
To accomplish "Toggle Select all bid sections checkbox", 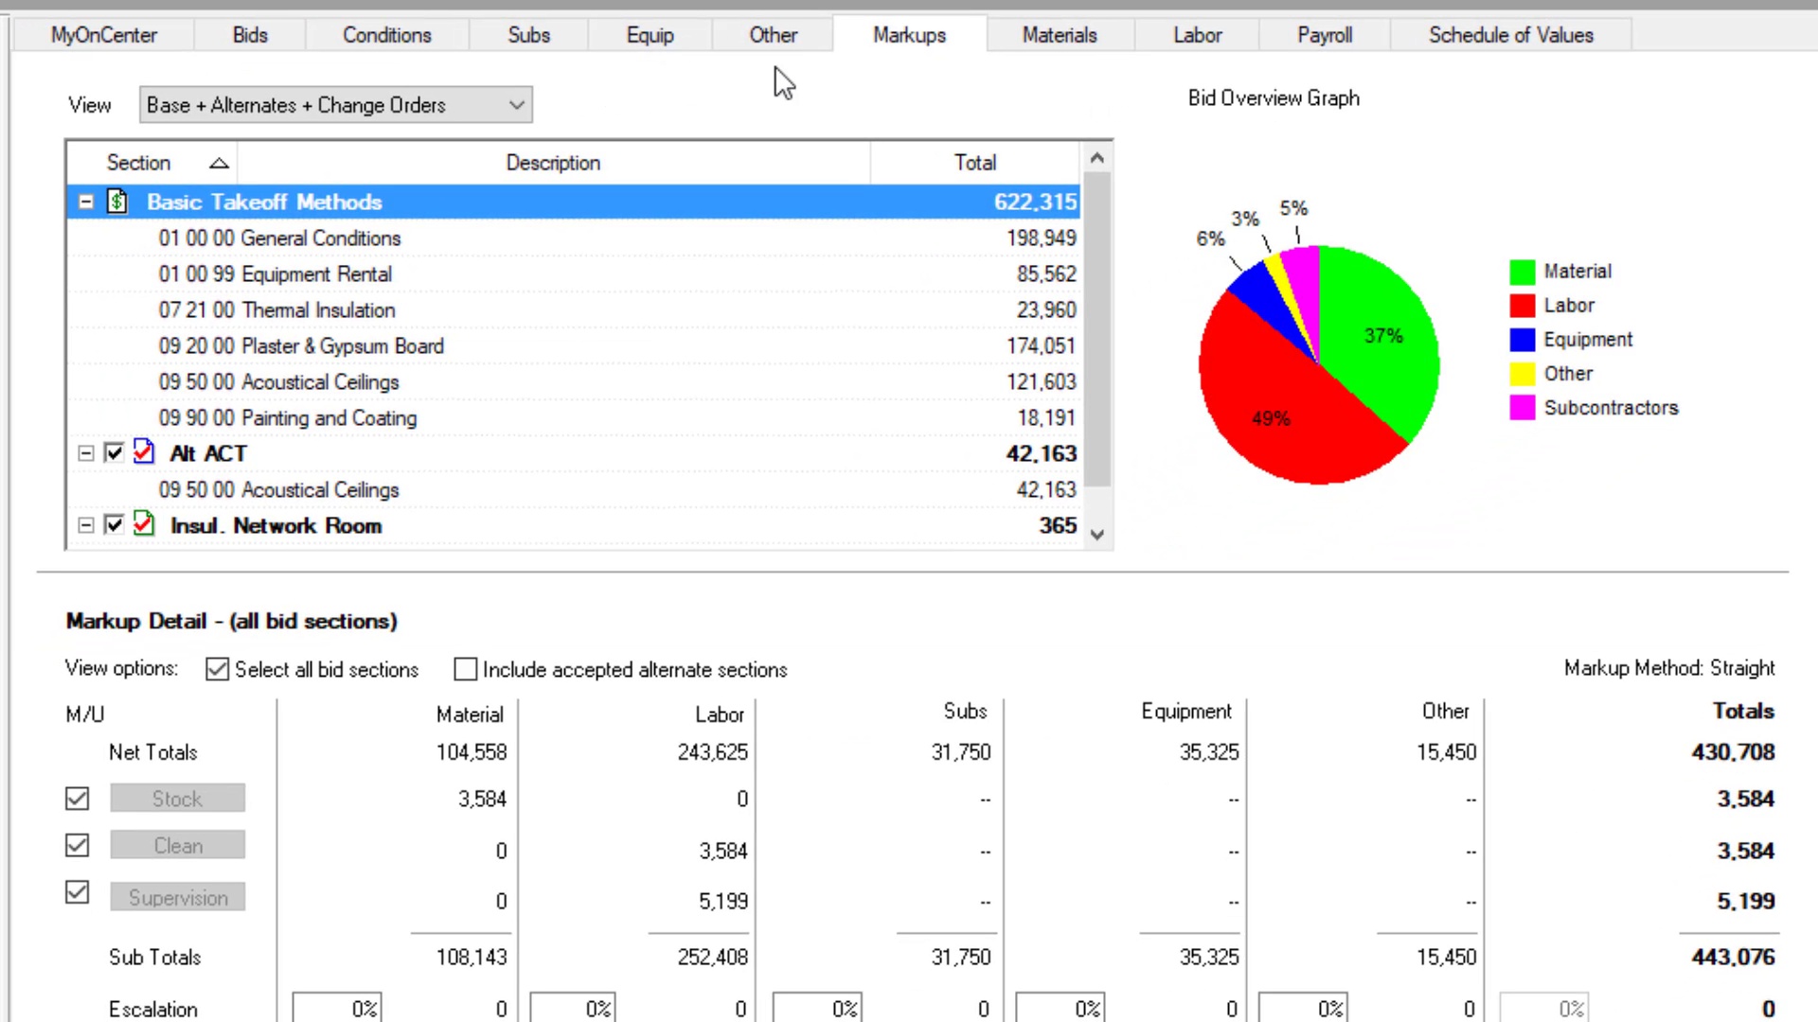I will [x=217, y=669].
